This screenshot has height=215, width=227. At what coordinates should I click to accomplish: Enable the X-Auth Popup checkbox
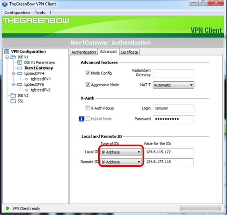pyautogui.click(x=88, y=108)
